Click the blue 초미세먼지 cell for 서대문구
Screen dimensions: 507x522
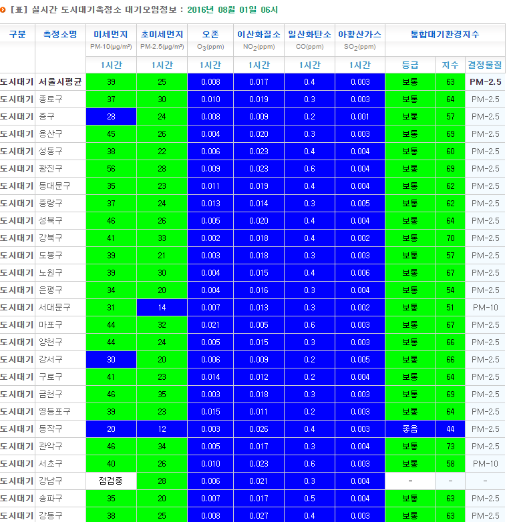162,308
